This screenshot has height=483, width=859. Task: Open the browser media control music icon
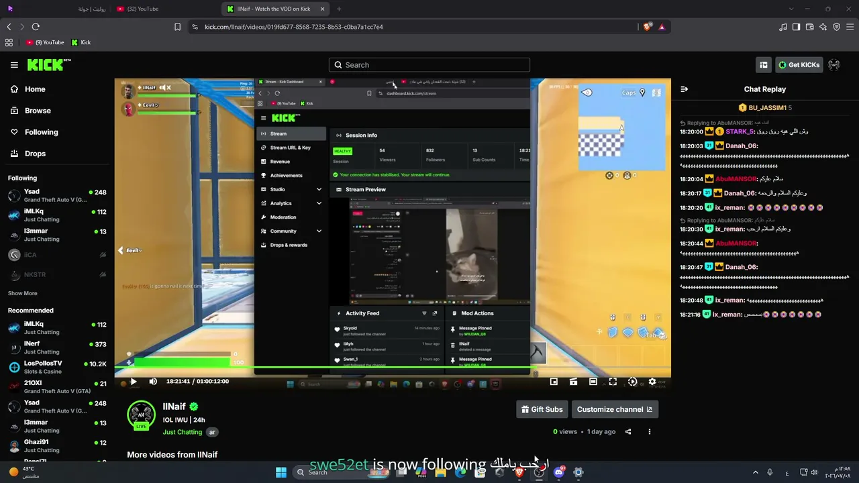pos(783,27)
